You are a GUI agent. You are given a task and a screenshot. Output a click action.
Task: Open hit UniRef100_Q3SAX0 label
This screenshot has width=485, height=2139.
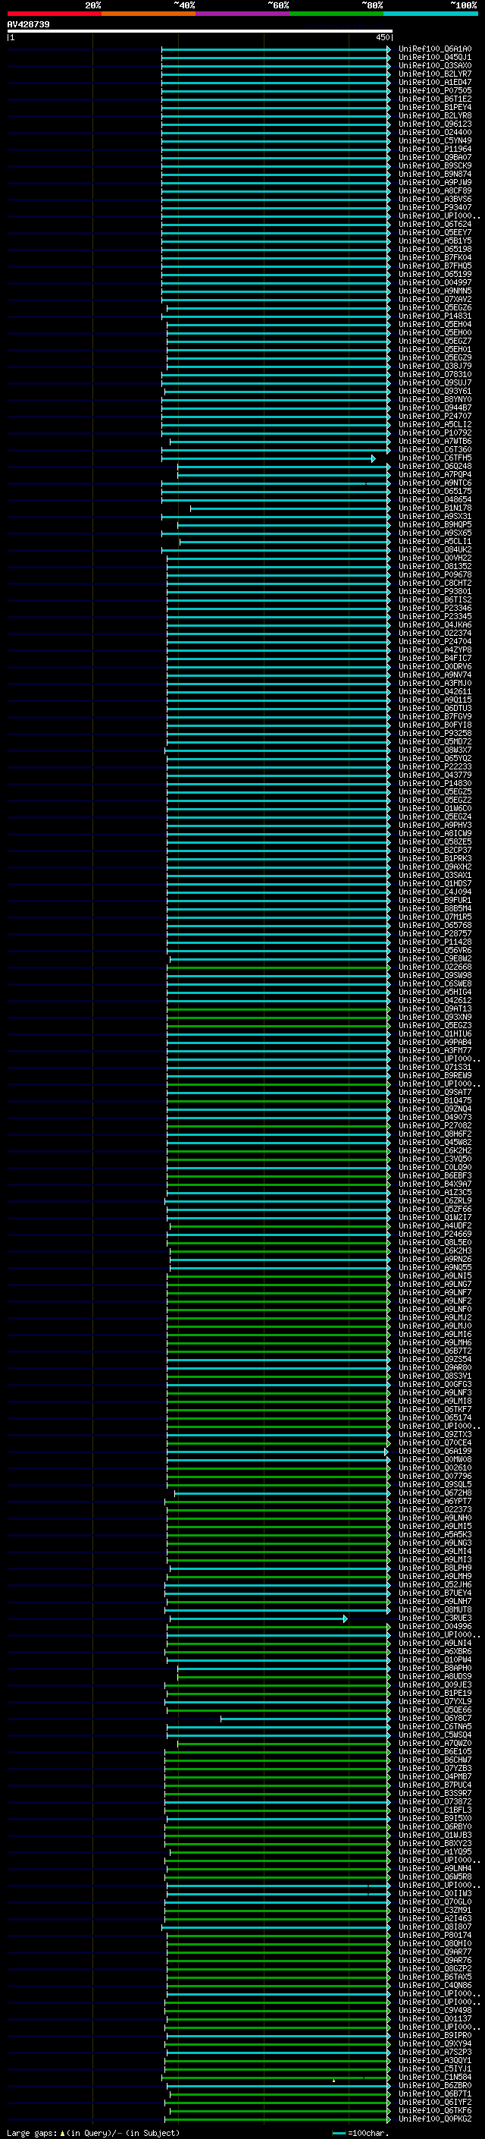coord(435,65)
